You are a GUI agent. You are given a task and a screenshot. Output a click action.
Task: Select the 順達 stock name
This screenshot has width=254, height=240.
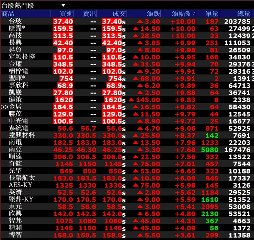click(x=15, y=156)
